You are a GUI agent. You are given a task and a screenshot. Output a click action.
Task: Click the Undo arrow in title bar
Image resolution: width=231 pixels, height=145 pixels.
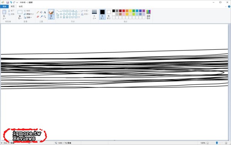pyautogui.click(x=11, y=2)
